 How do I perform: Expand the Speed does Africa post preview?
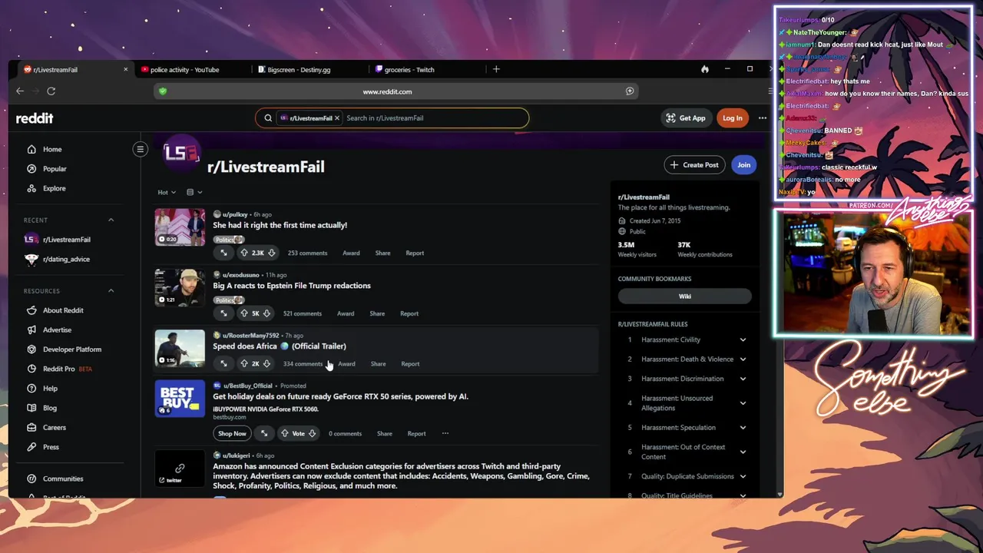223,363
